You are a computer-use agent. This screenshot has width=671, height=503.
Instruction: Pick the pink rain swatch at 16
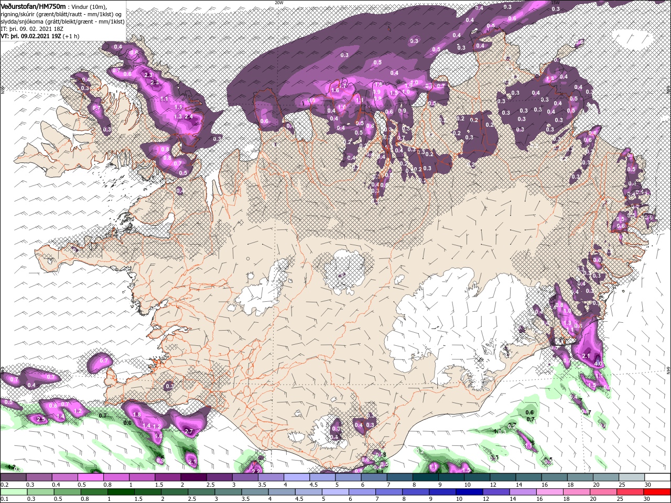pyautogui.click(x=550, y=492)
